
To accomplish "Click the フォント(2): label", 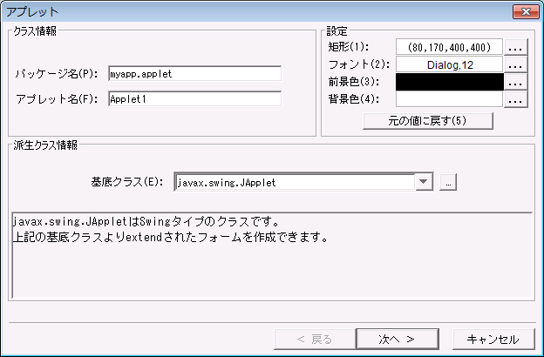I will pos(358,64).
